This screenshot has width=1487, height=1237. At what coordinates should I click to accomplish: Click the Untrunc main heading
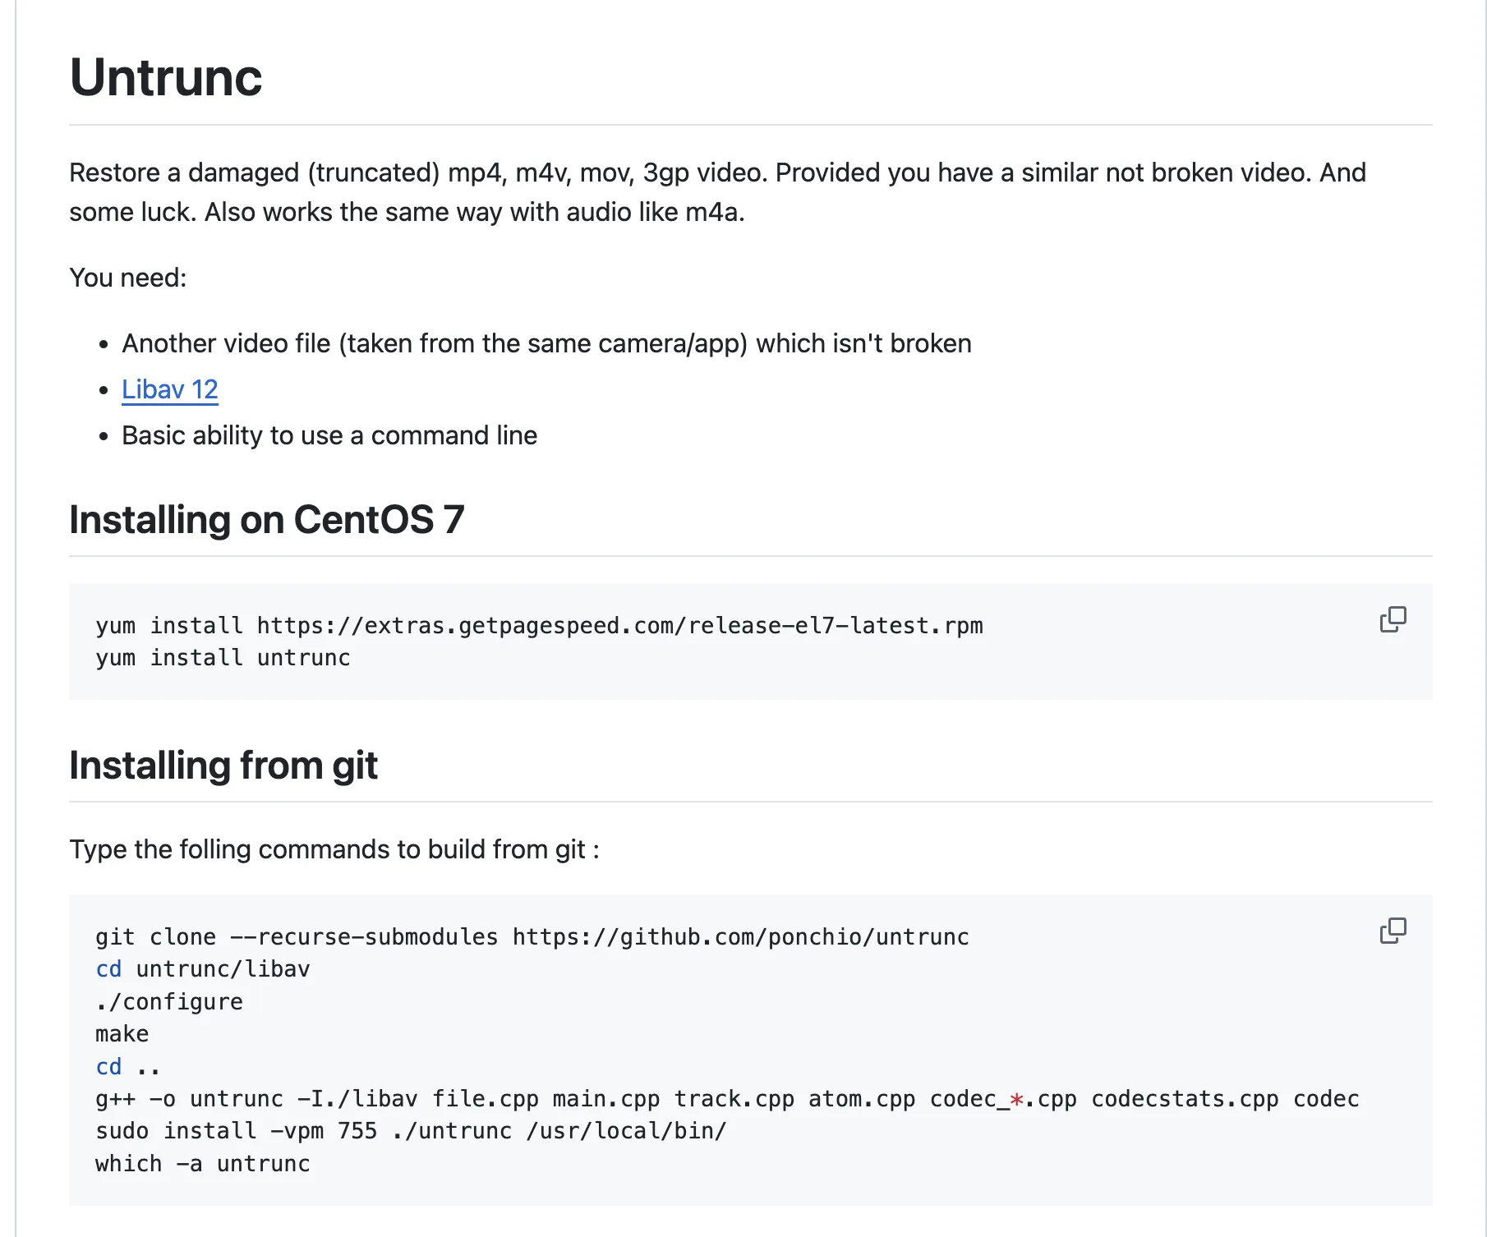tap(166, 78)
